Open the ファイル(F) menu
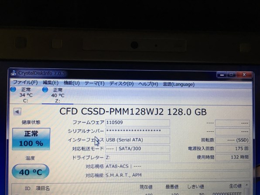Viewport: 260px width, 195px height. tap(25, 82)
